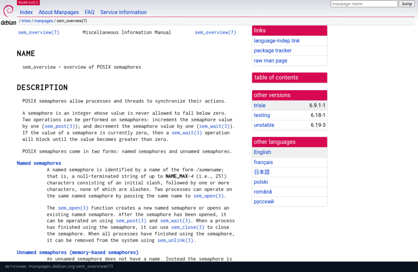Screen dimensions: 418x272
Task: Open the manpages breadcrumb link
Action: pyautogui.click(x=43, y=21)
